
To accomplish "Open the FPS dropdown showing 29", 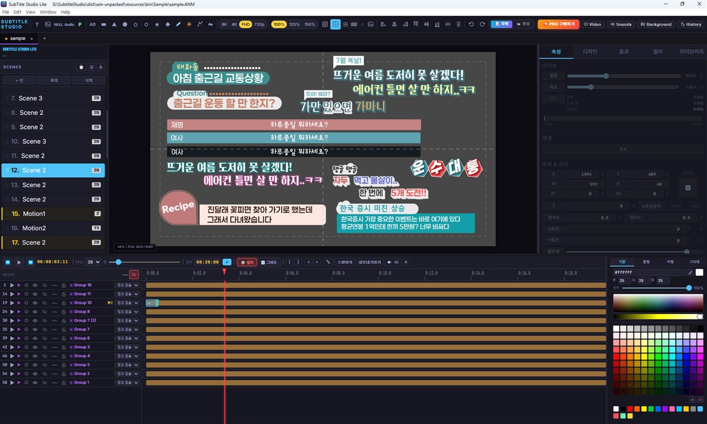I will tap(93, 262).
